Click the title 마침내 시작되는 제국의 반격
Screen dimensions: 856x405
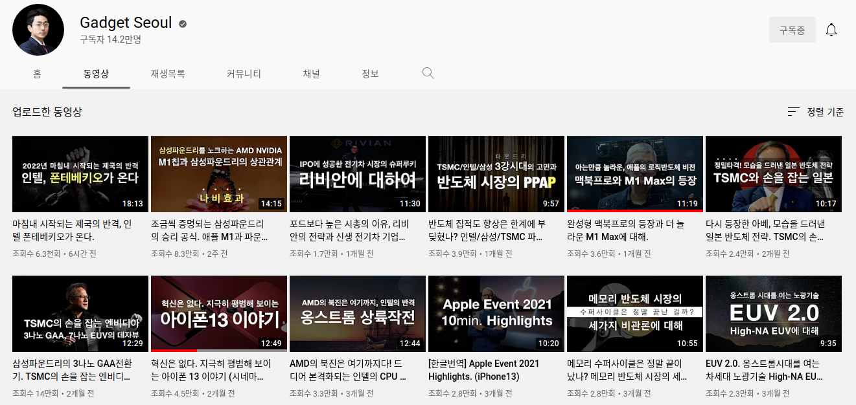click(x=72, y=230)
